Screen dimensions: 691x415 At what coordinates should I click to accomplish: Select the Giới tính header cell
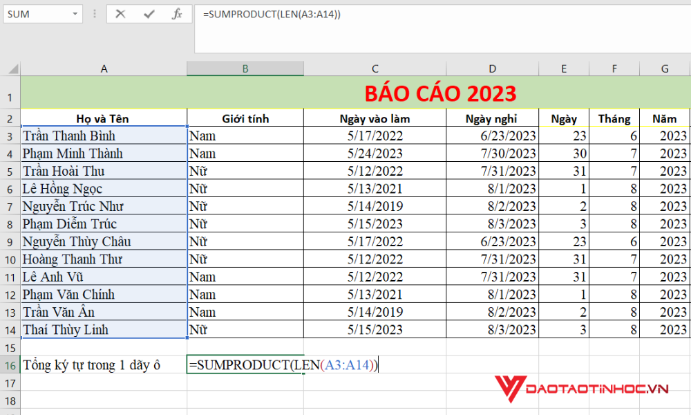(245, 118)
